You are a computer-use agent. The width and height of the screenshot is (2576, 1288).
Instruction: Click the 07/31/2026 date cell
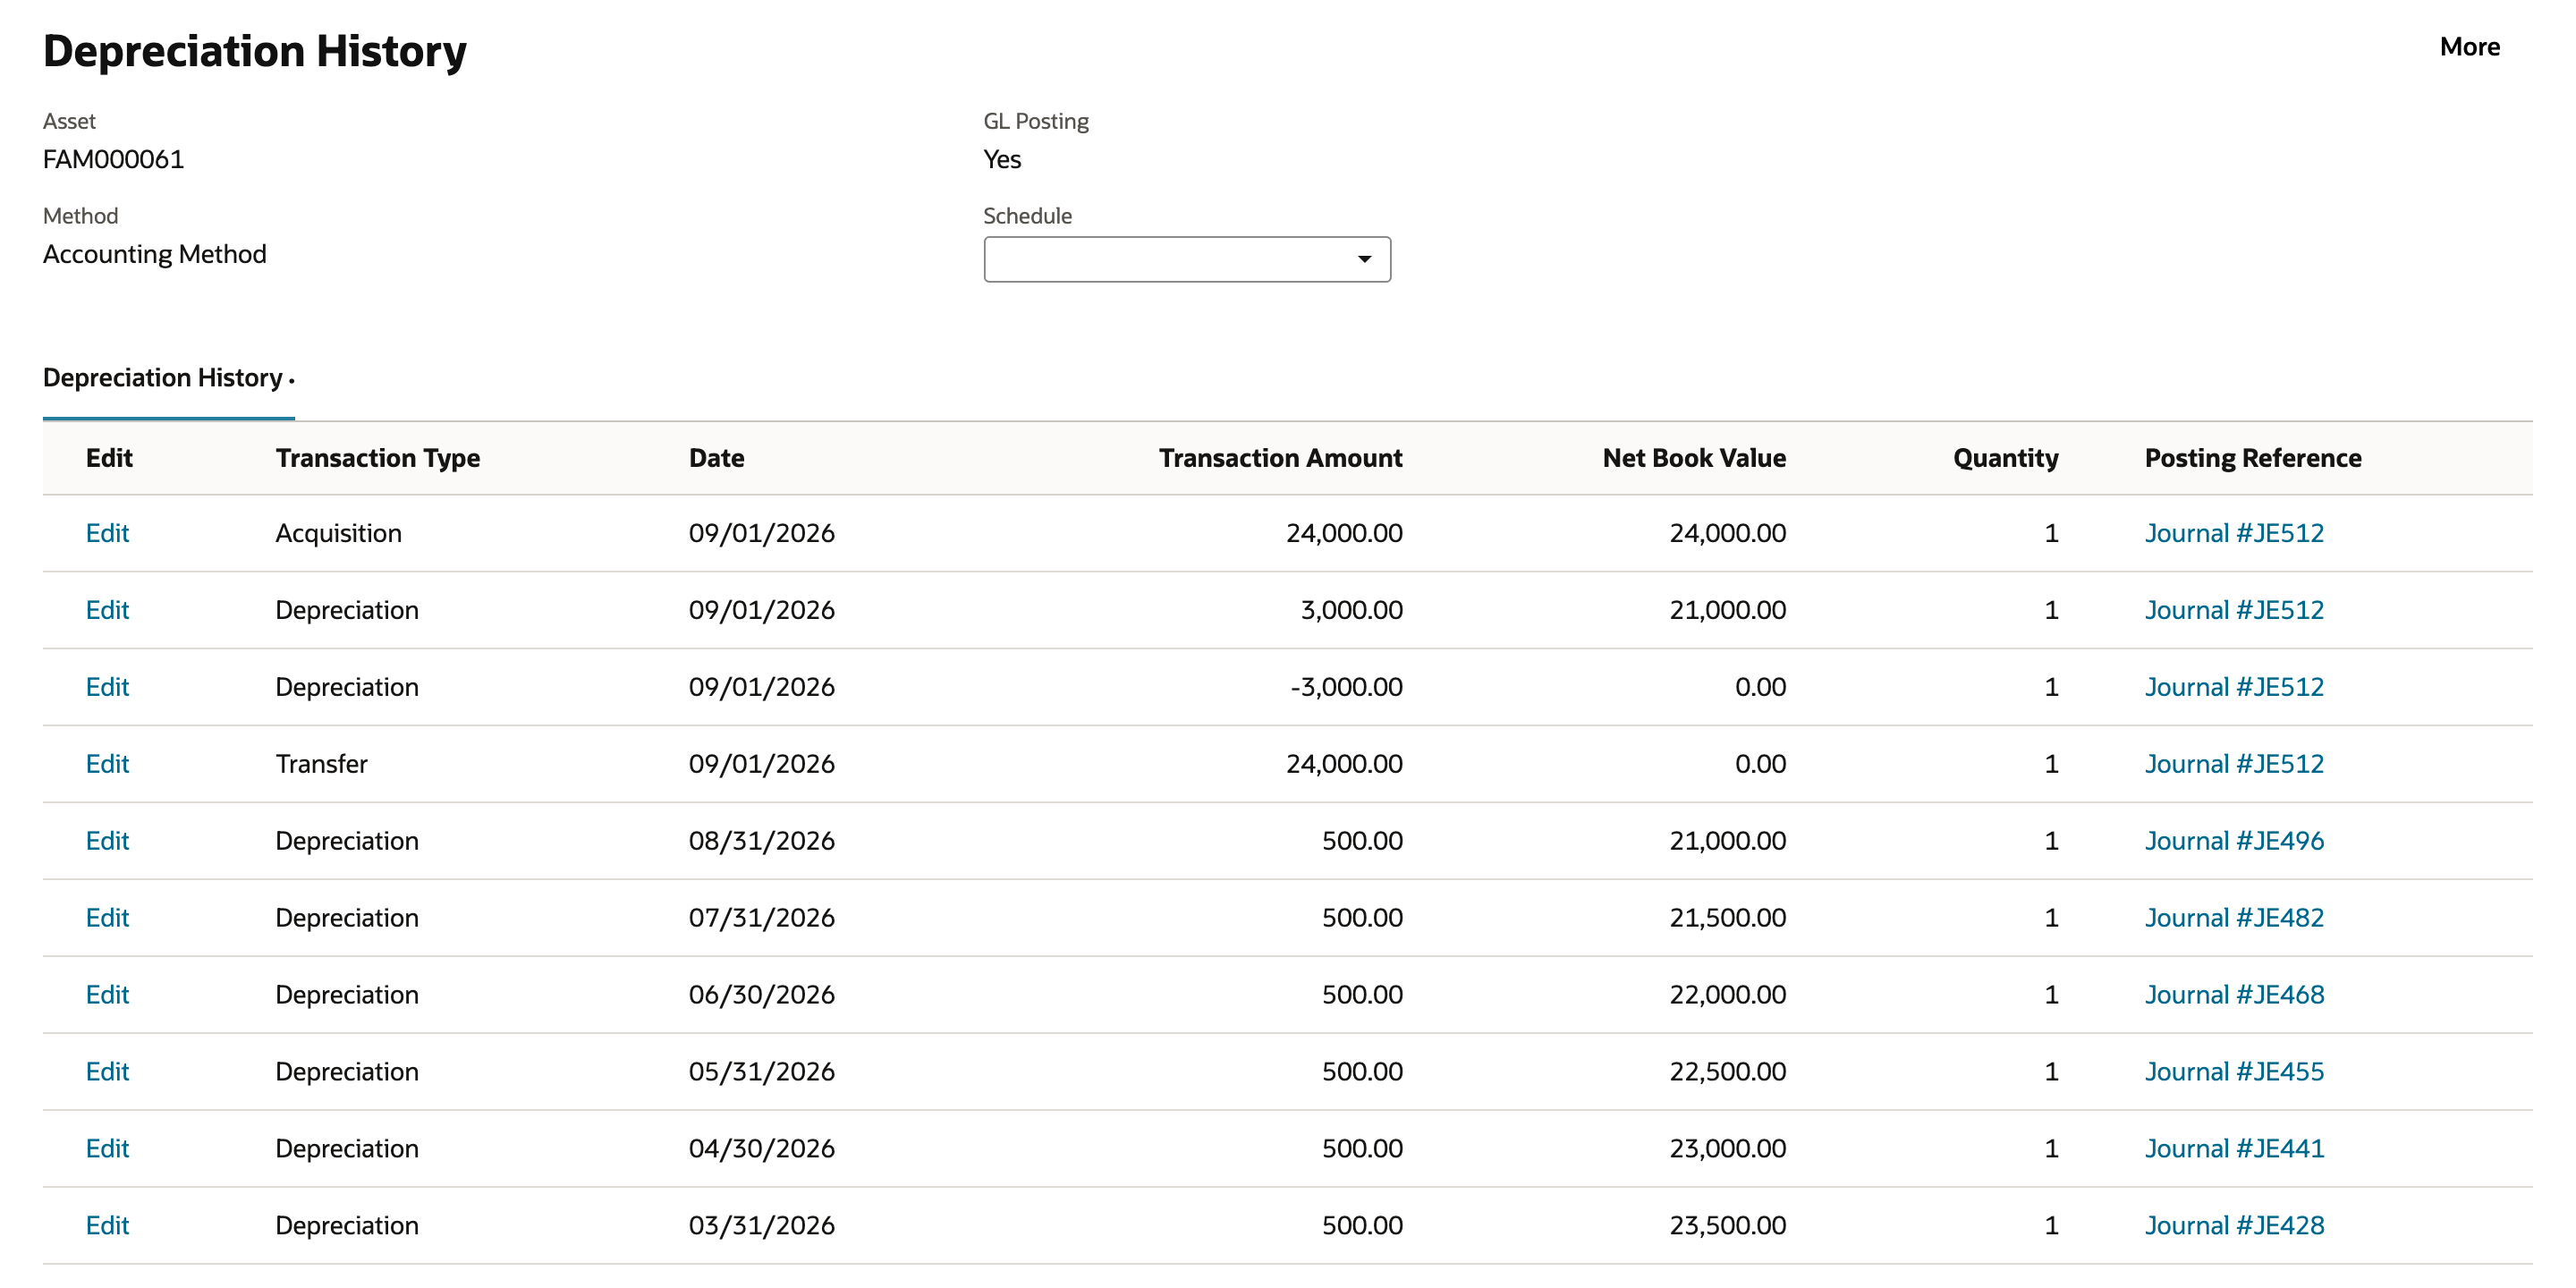point(761,918)
